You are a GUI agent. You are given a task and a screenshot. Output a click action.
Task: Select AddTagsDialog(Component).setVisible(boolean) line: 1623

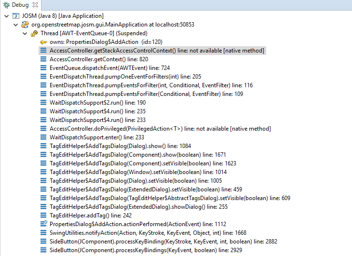pyautogui.click(x=143, y=163)
